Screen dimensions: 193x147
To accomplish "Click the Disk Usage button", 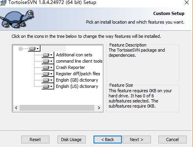I will pyautogui.click(x=72, y=140).
